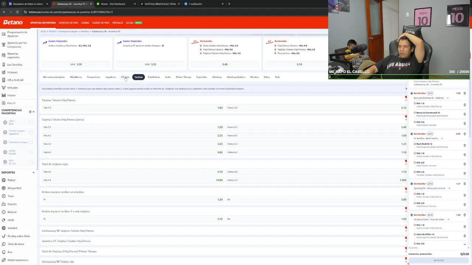
Task: Check the LaLiga España checkbox
Action: (31, 152)
